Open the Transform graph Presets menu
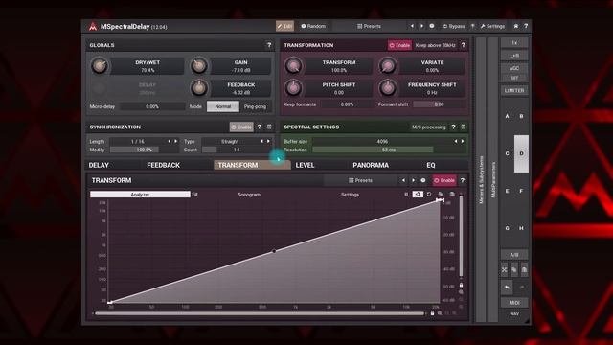Screen dimensions: 613x345 pos(360,180)
